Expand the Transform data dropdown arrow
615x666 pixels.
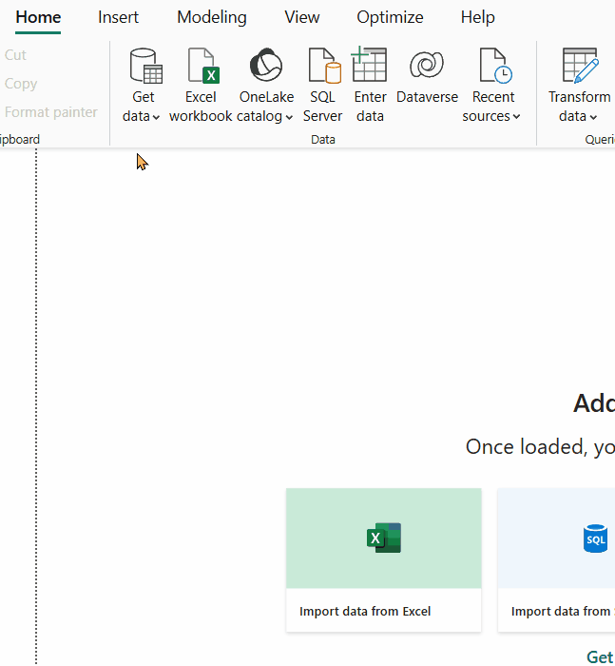(x=592, y=117)
